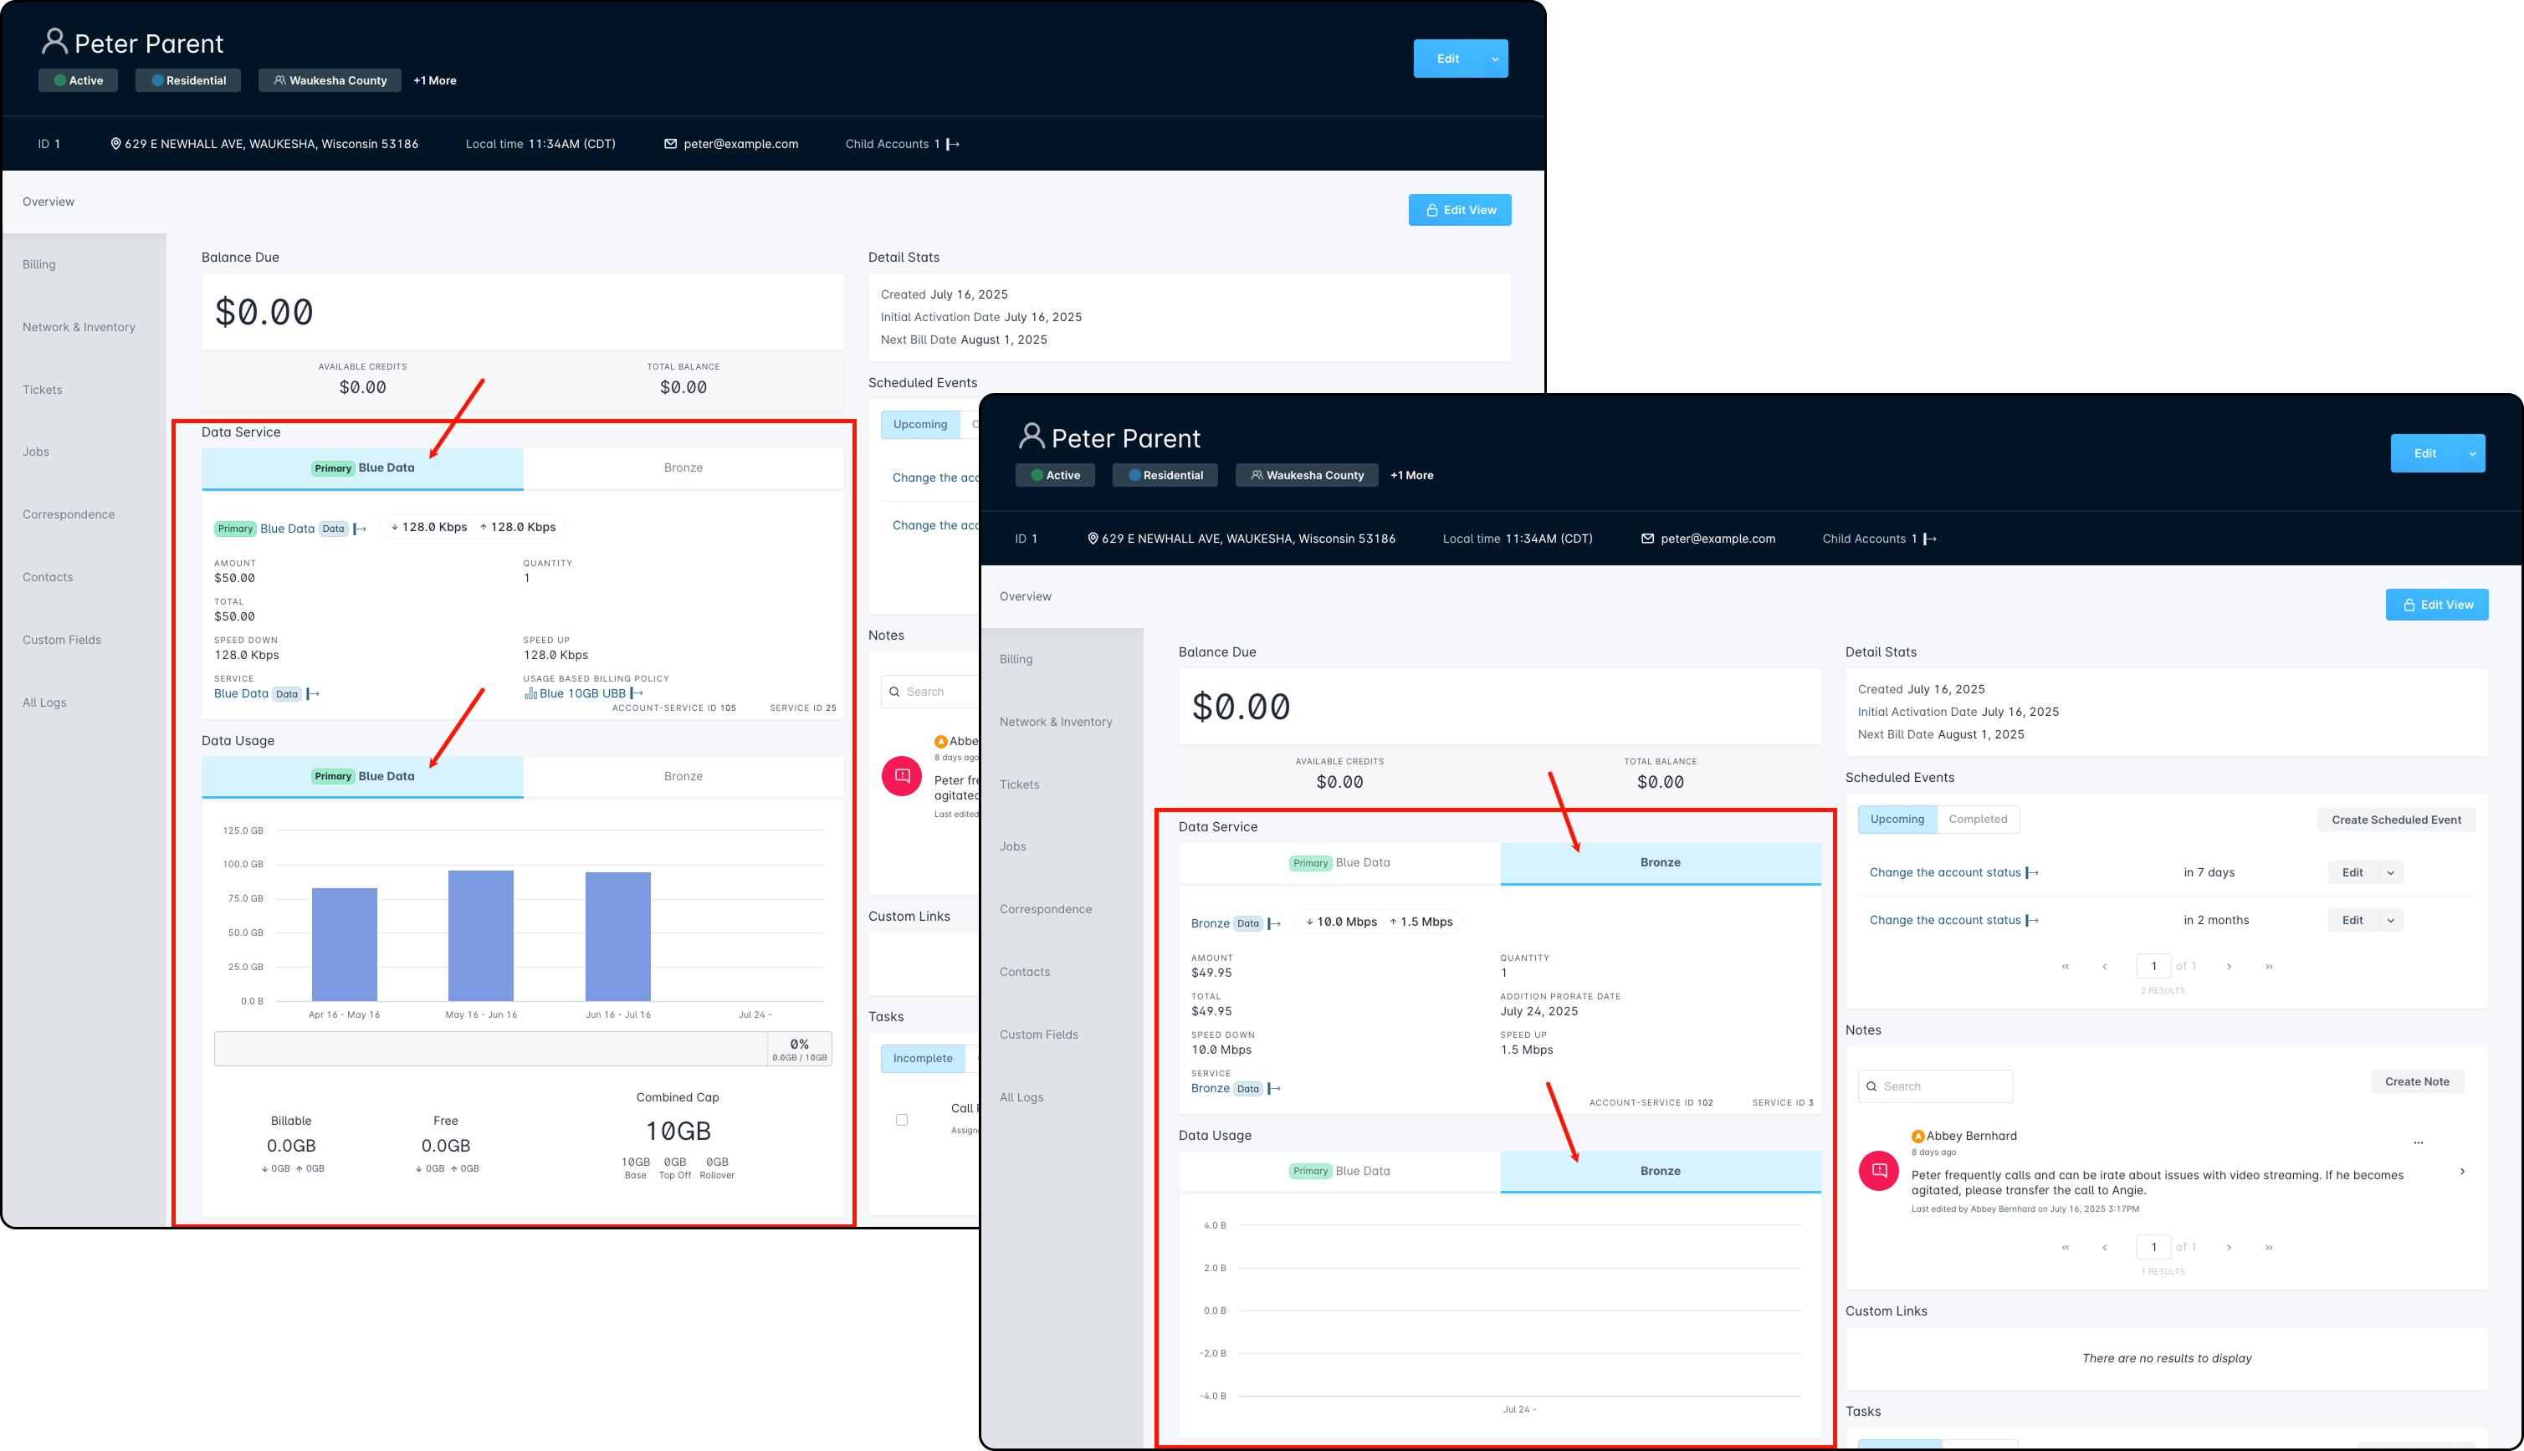Open Custom Fields in the front window sidebar

(x=1039, y=1035)
